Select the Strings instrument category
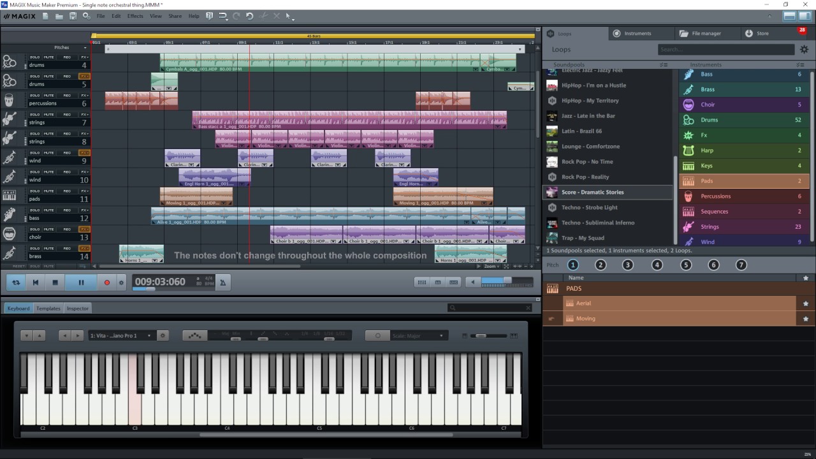 [744, 226]
